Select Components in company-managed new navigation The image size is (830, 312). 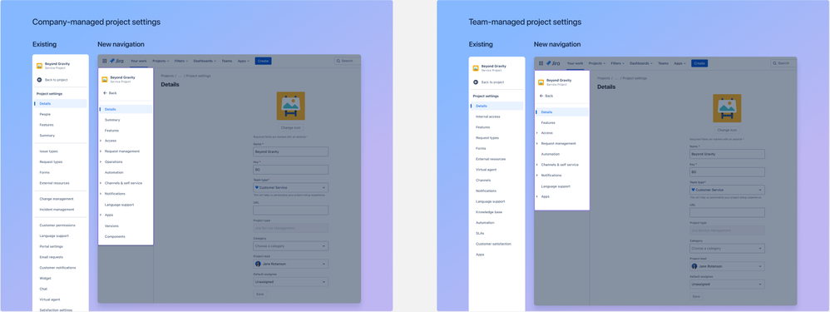tap(114, 236)
